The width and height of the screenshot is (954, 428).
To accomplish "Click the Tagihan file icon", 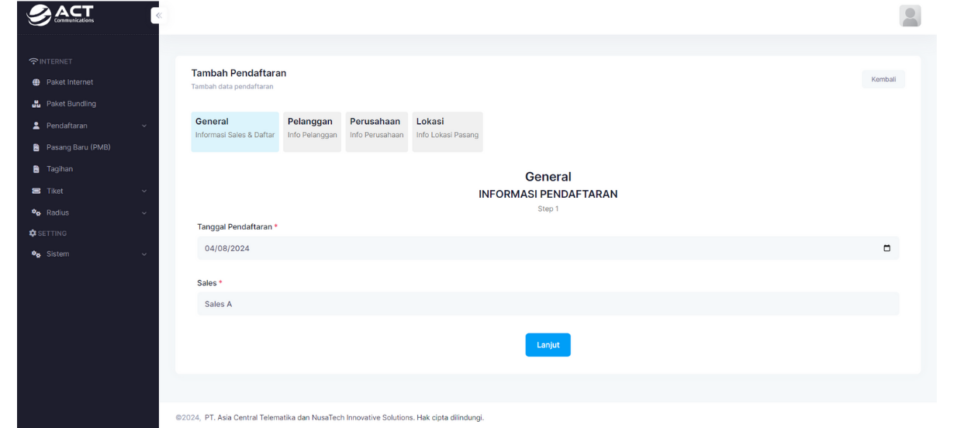I will (36, 169).
